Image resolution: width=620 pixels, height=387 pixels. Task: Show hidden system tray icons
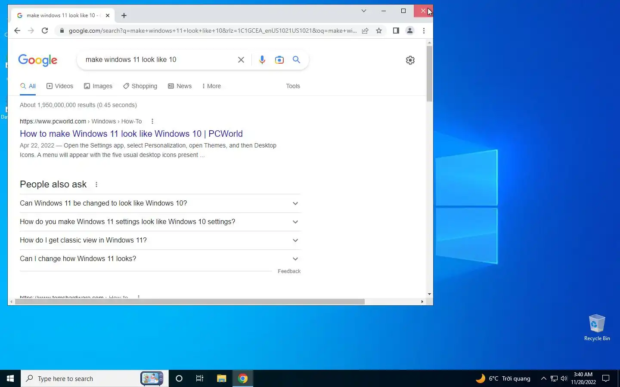[x=543, y=378]
